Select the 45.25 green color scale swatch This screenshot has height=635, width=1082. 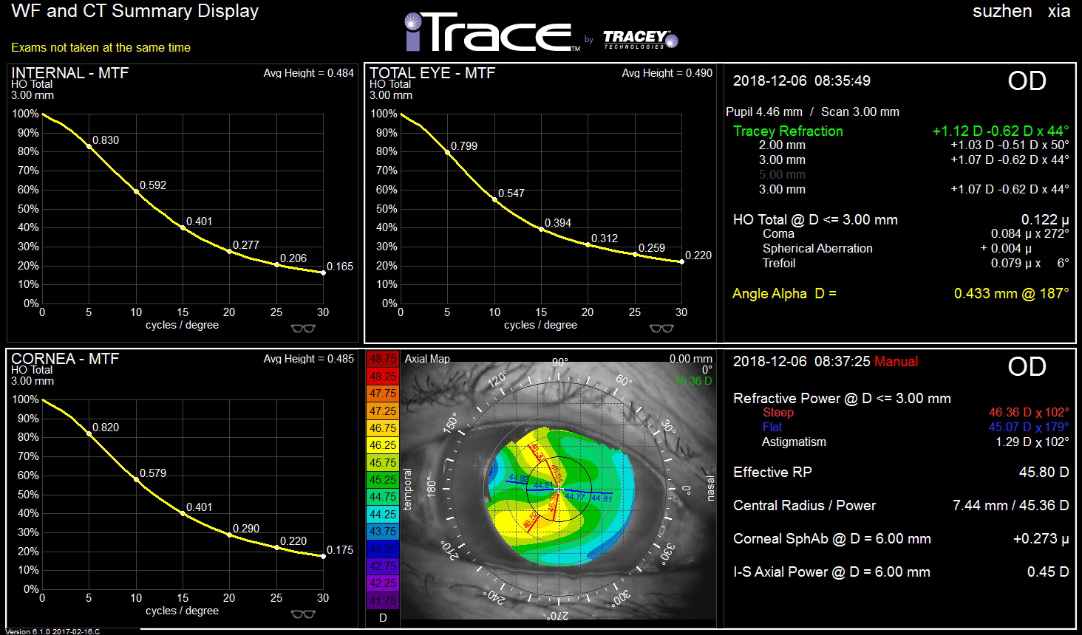(x=383, y=480)
